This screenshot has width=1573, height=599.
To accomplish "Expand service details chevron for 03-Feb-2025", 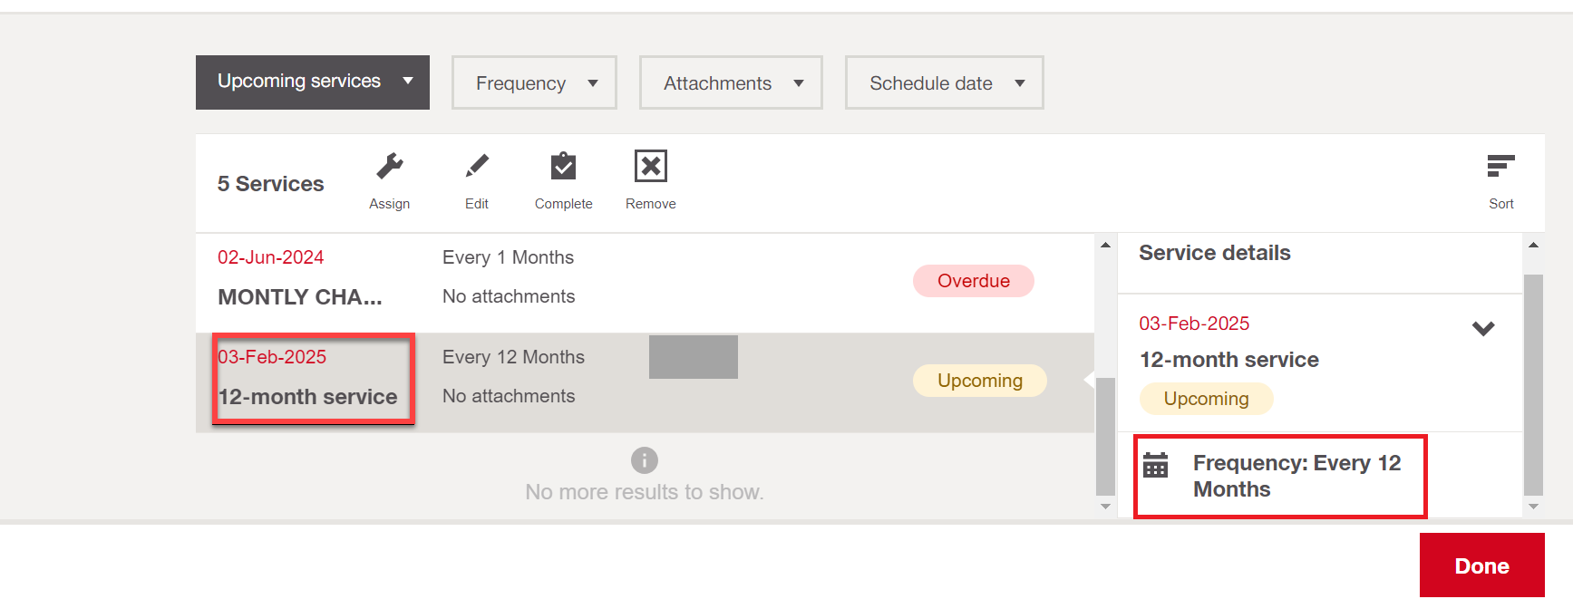I will coord(1483,328).
